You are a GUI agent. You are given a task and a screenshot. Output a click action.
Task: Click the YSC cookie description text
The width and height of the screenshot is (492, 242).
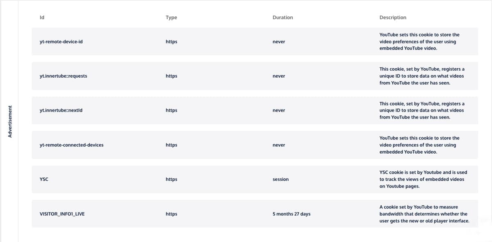[x=424, y=179]
